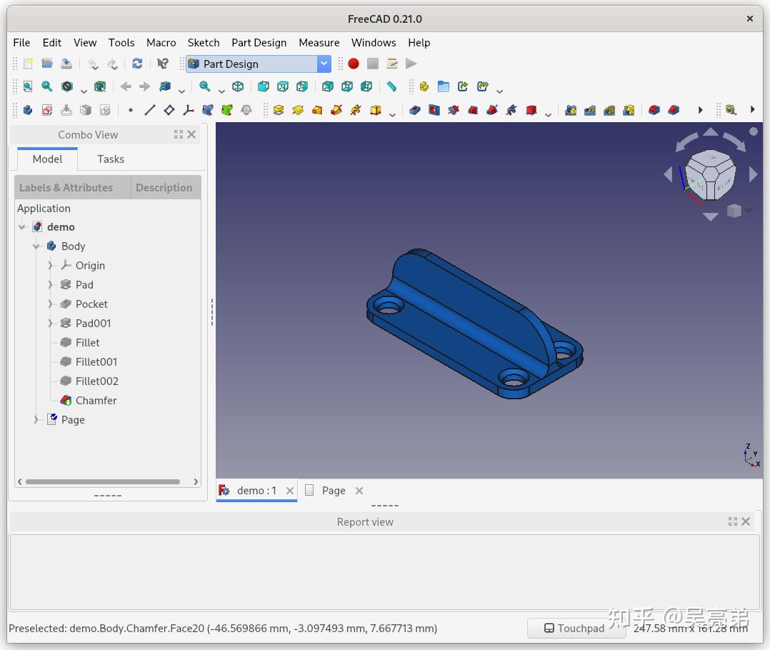The image size is (770, 650).
Task: Select the Measure distance ruler tool
Action: [x=391, y=87]
